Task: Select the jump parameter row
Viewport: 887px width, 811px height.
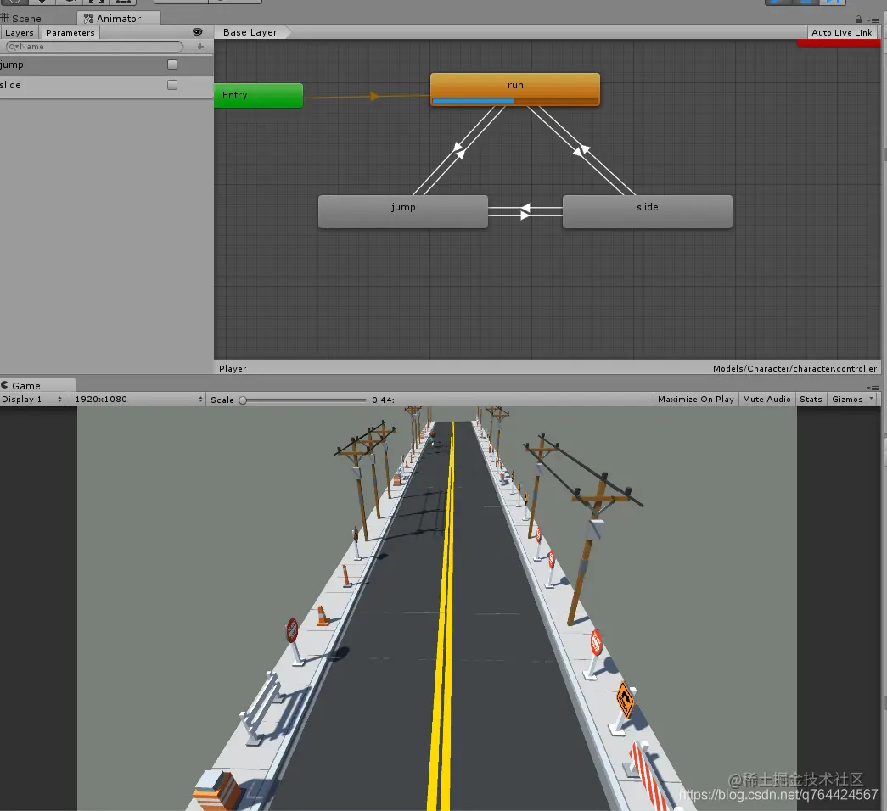Action: 106,64
